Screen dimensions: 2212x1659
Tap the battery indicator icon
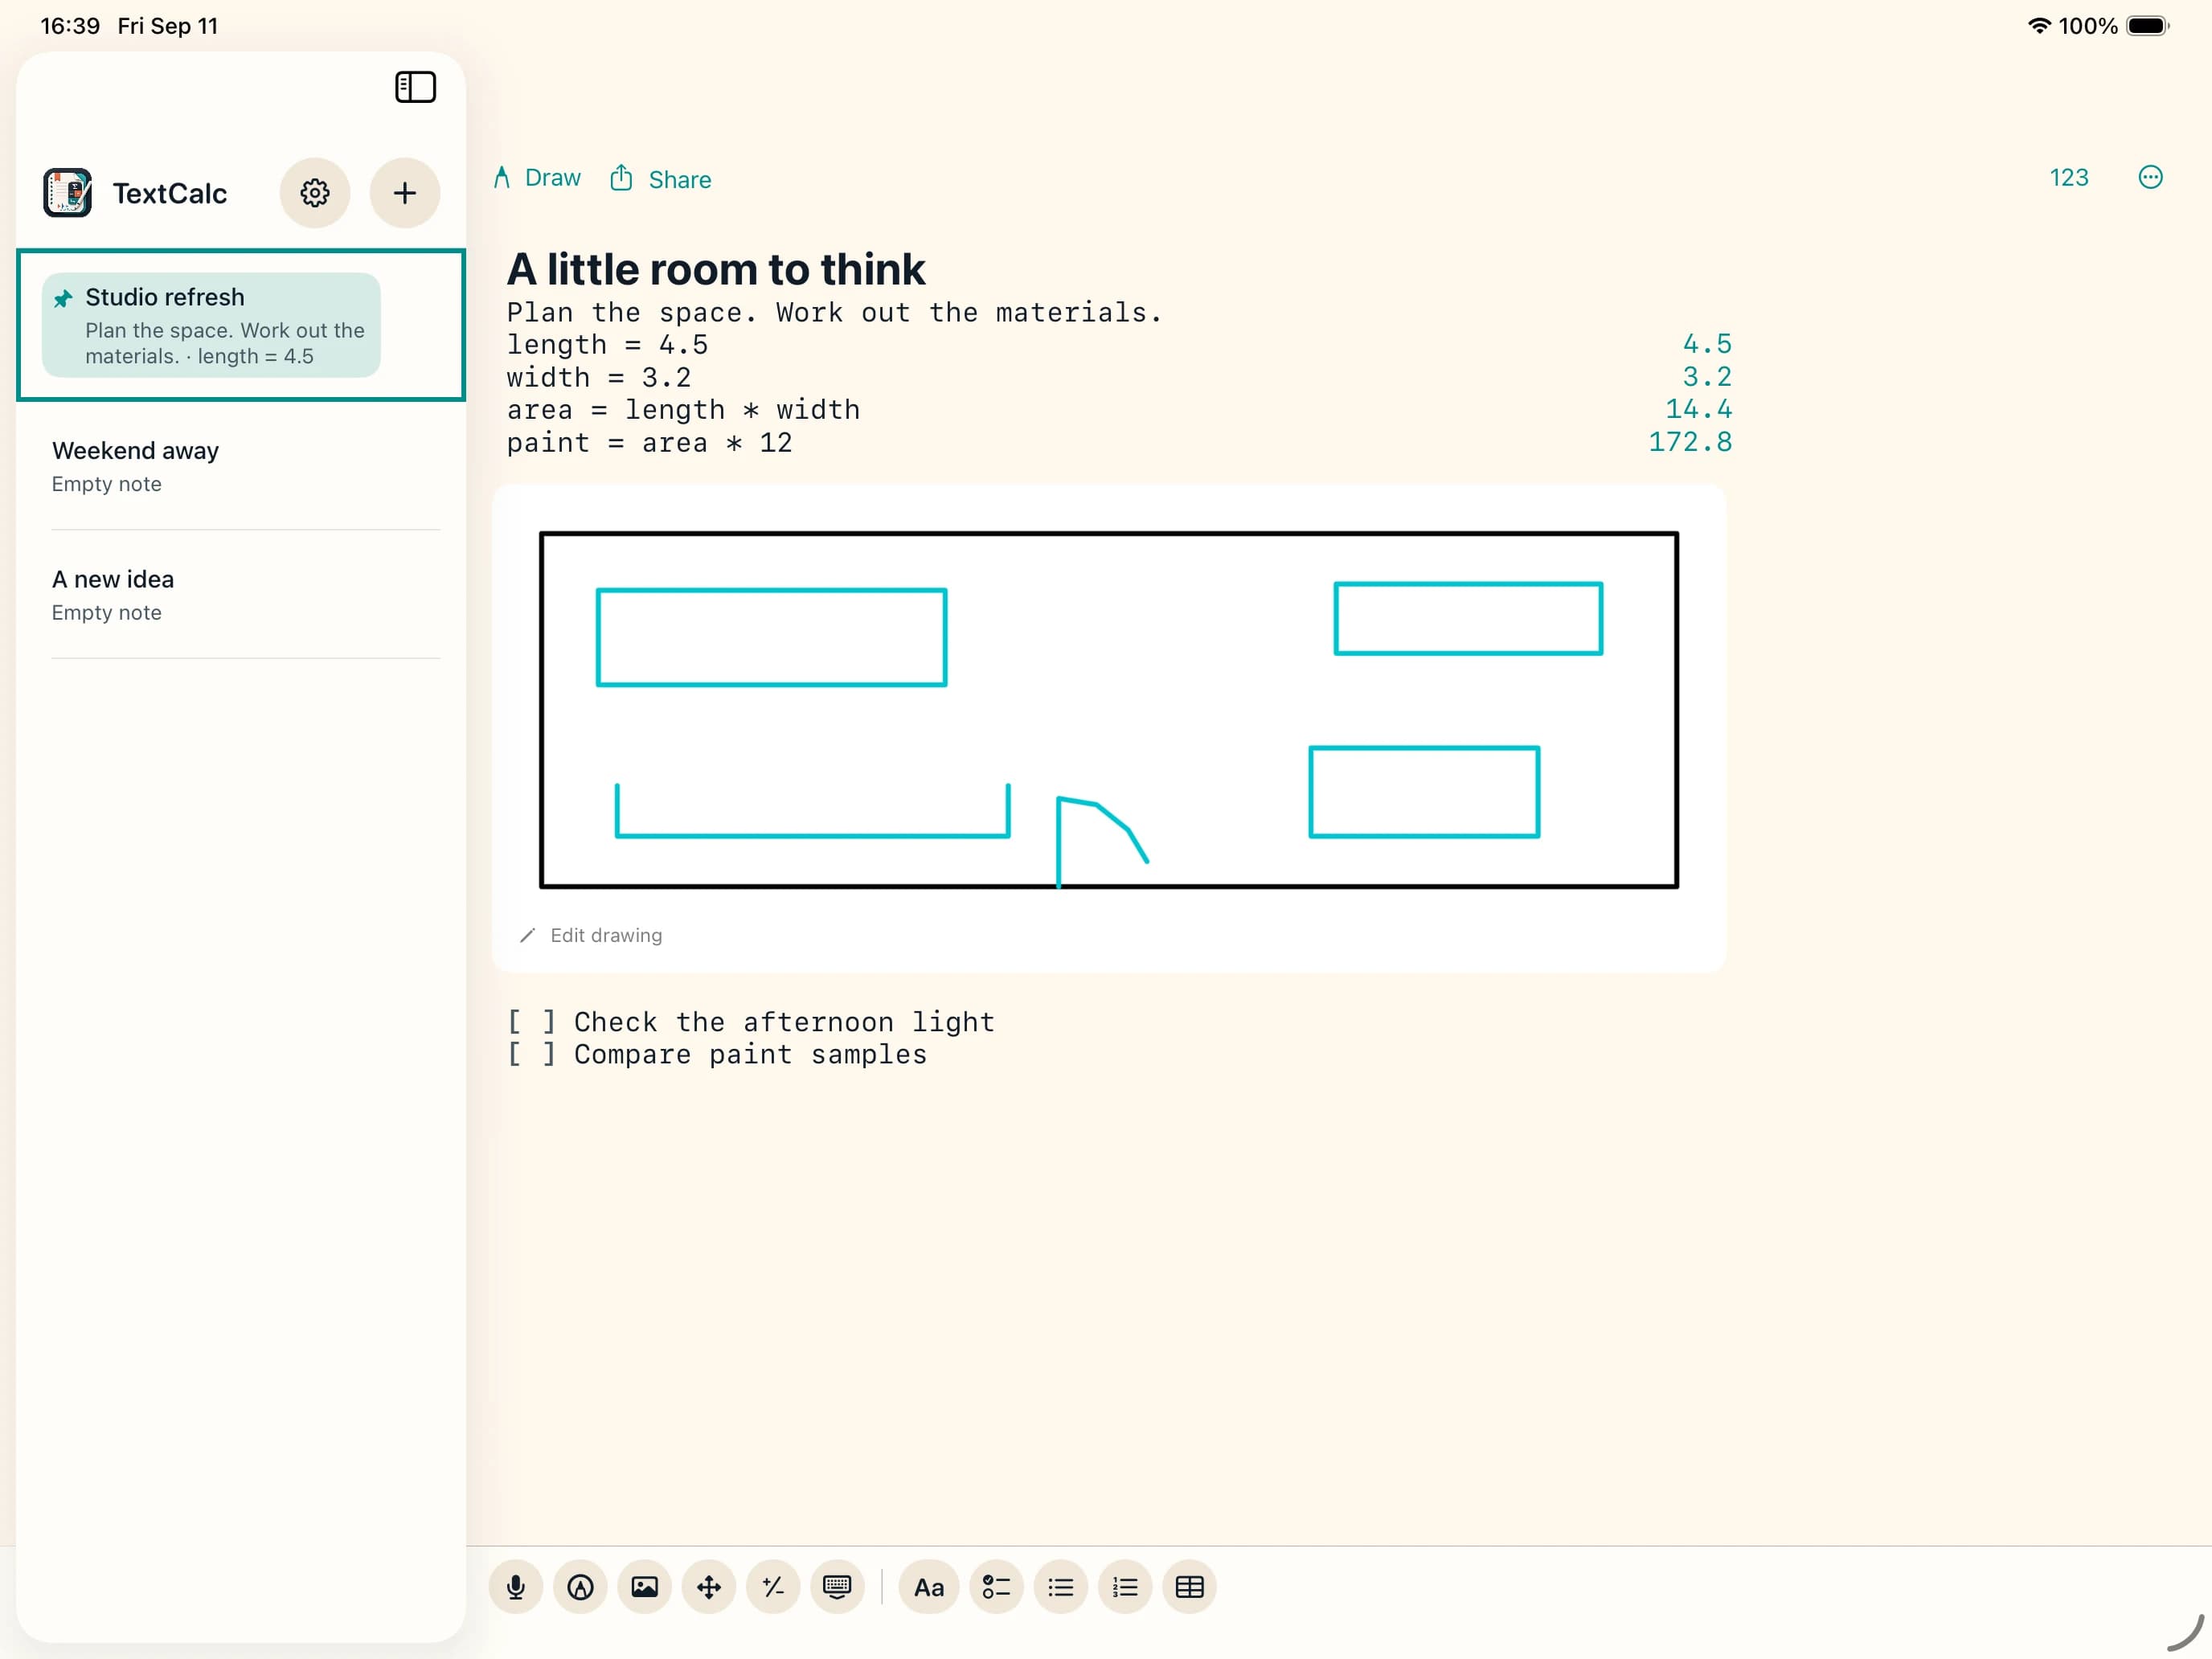(x=2146, y=26)
